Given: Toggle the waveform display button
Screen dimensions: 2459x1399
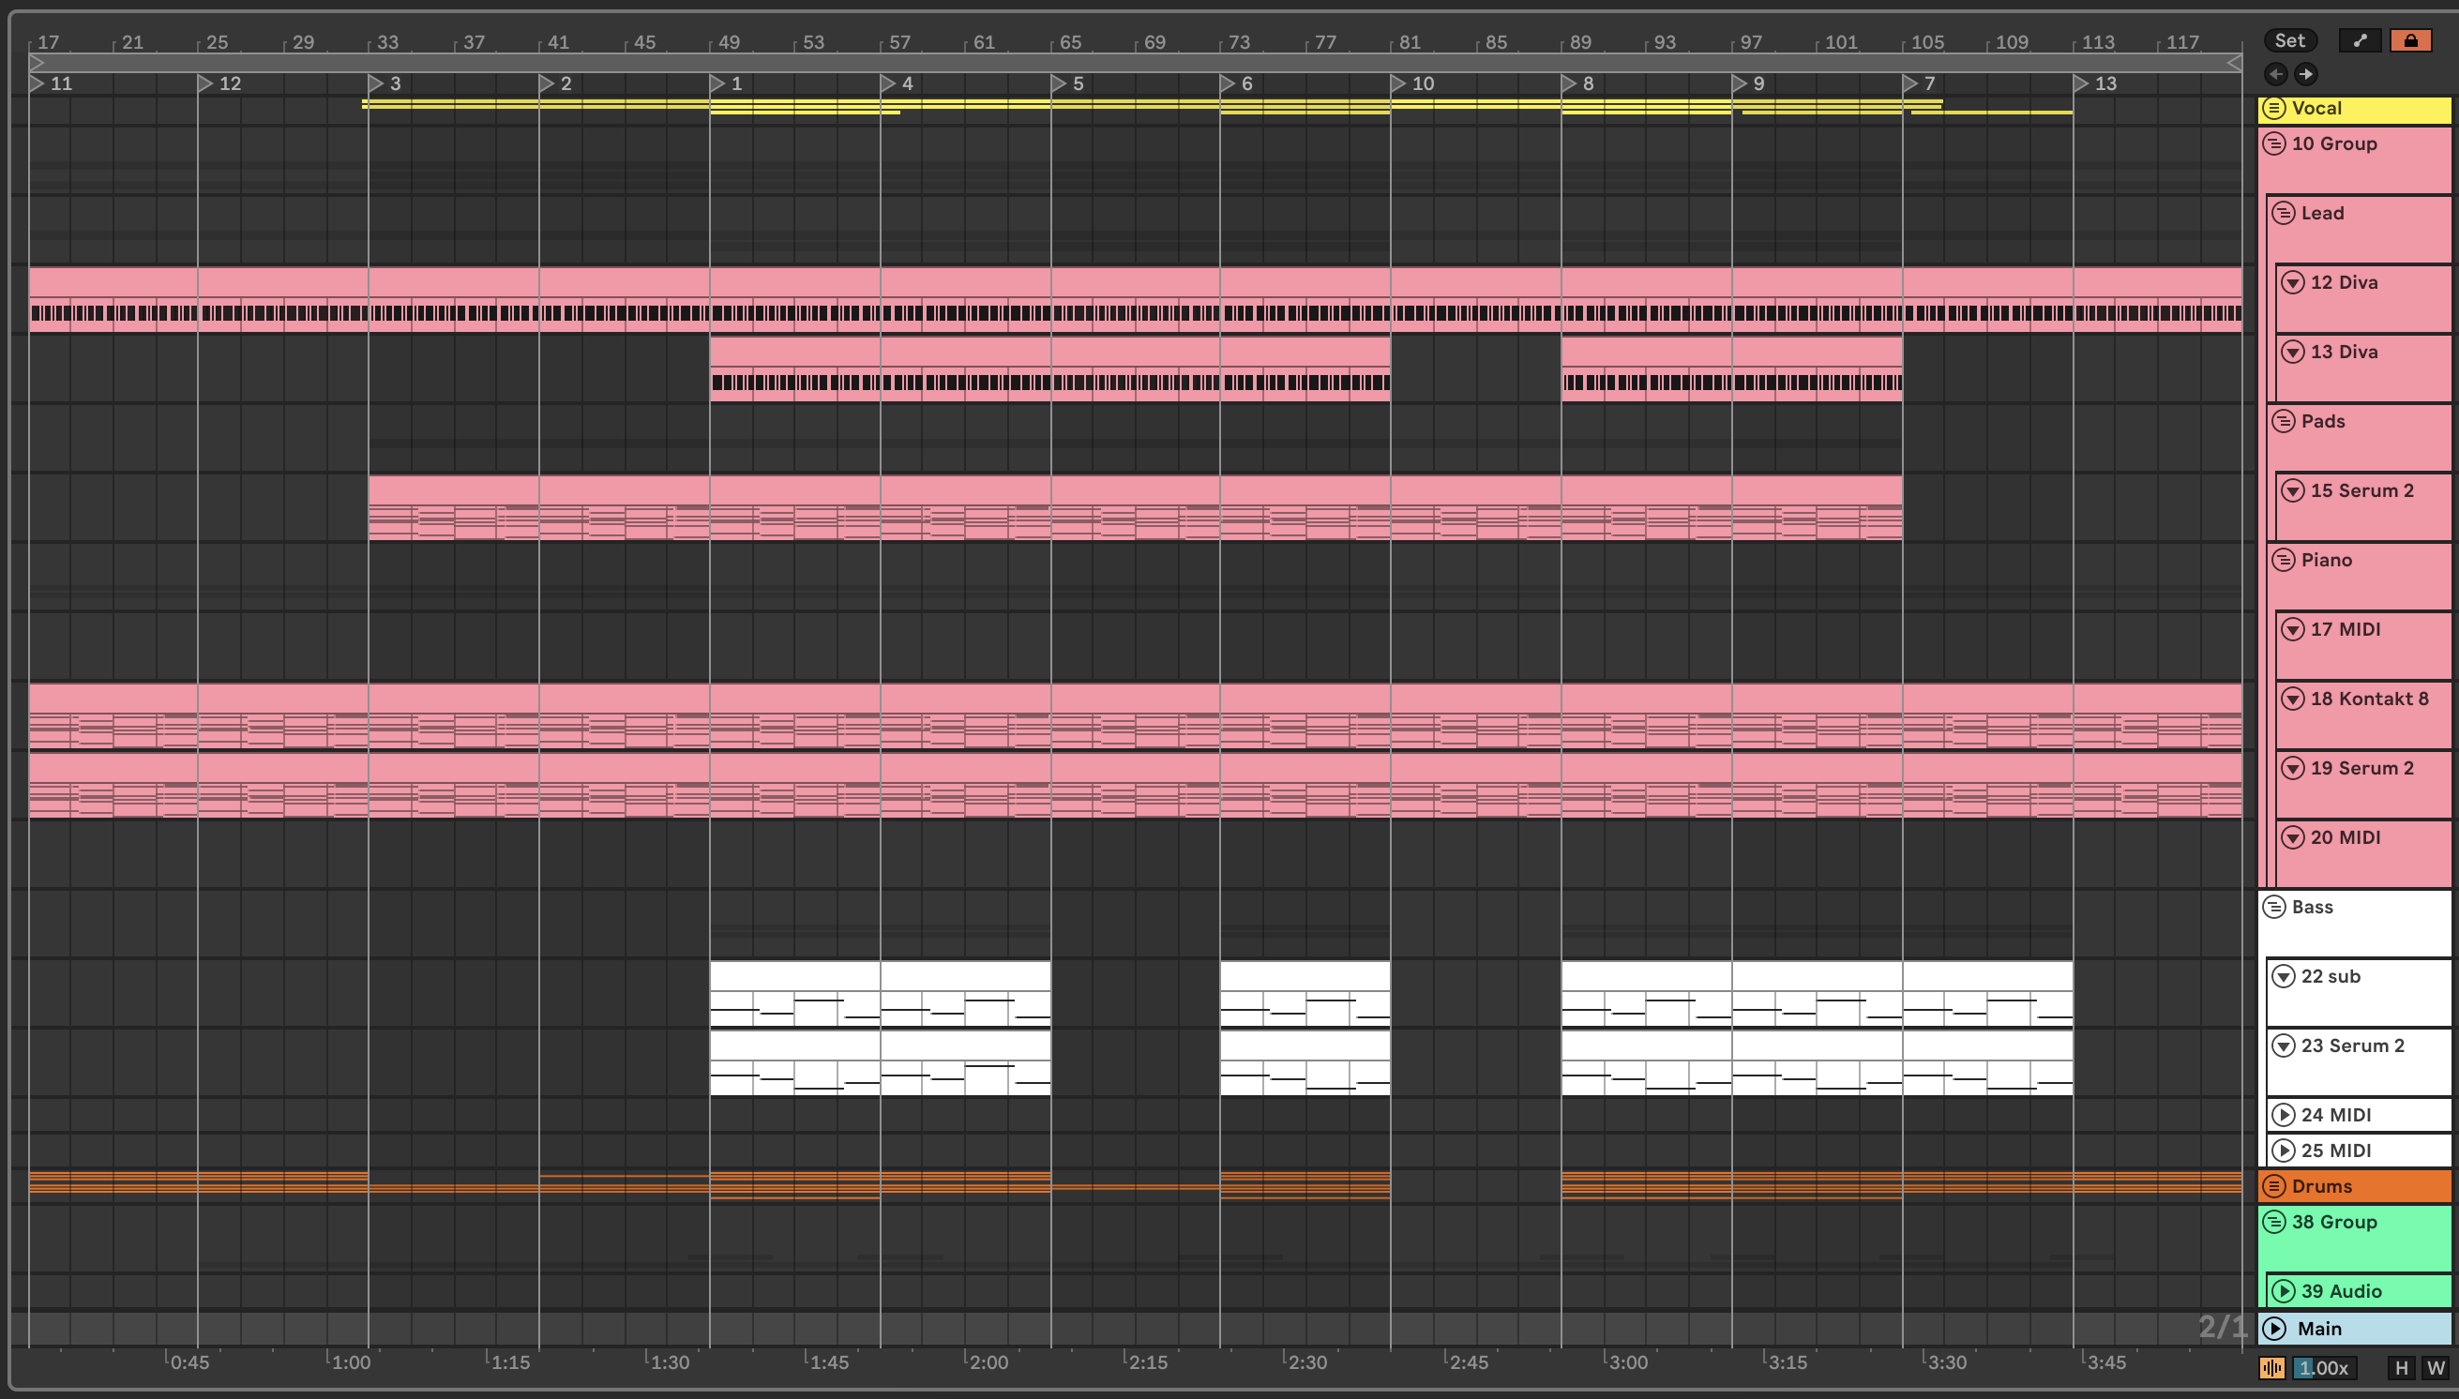Looking at the screenshot, I should [2271, 1367].
